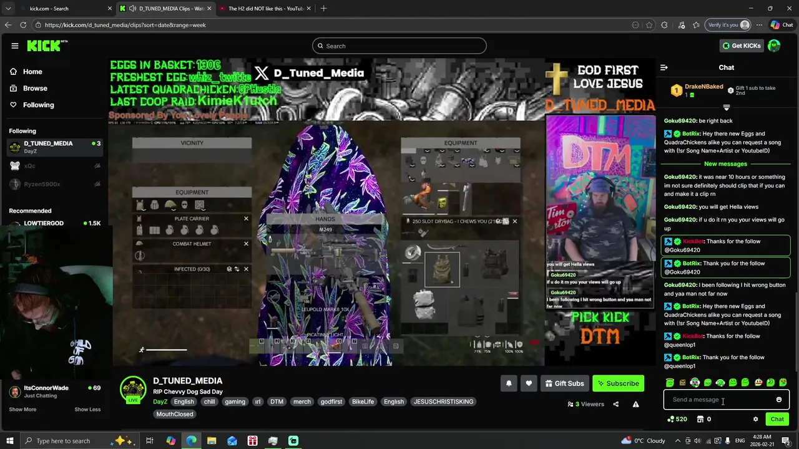This screenshot has height=449, width=799.
Task: Open Copilot Chat in Edge
Action: point(782,25)
